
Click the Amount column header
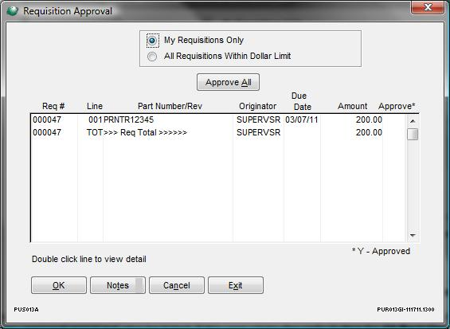point(352,106)
